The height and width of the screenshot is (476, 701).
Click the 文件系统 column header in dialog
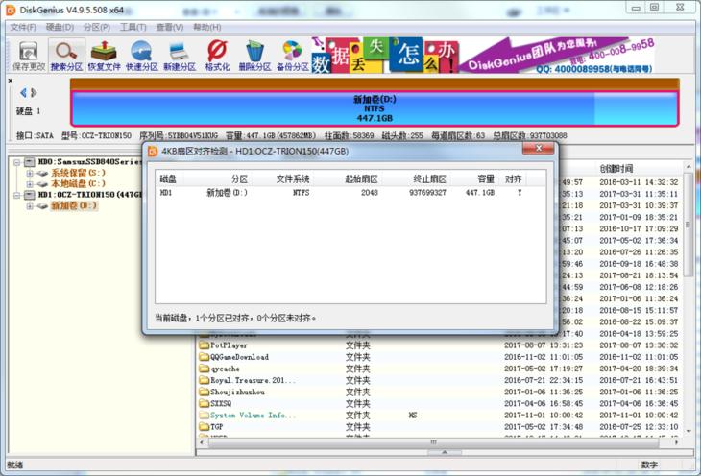click(x=281, y=179)
